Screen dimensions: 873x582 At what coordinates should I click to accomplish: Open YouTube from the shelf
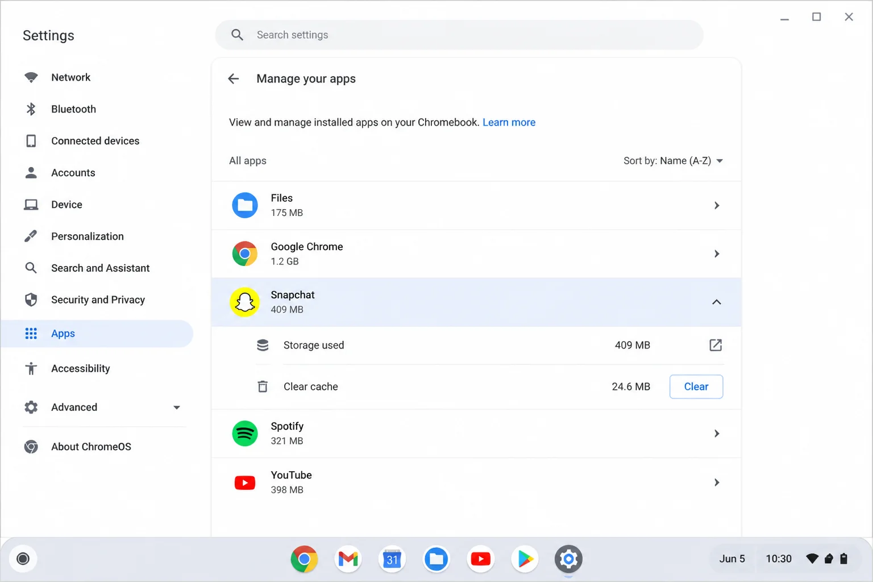(x=481, y=559)
